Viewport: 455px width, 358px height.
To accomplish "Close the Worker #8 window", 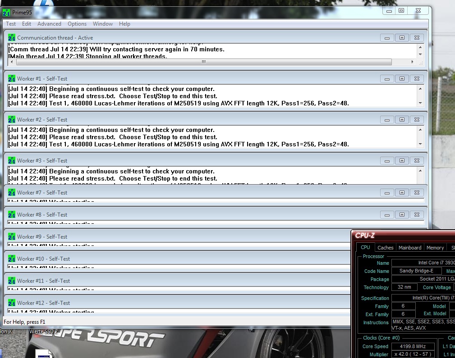I will tap(417, 214).
